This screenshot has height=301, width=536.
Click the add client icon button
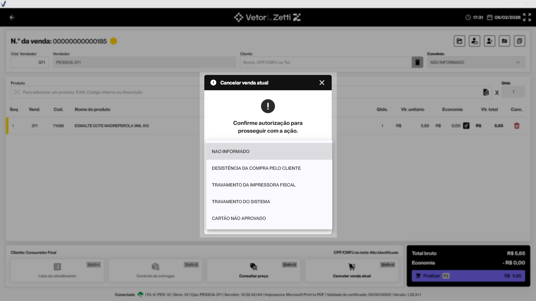489,41
